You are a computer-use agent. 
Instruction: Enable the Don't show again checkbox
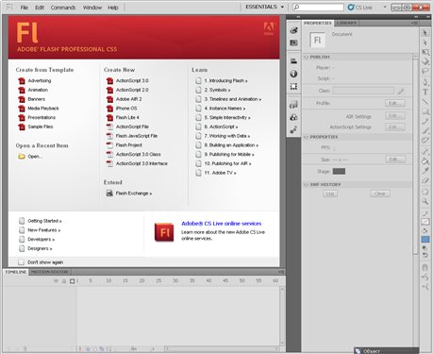click(x=21, y=262)
